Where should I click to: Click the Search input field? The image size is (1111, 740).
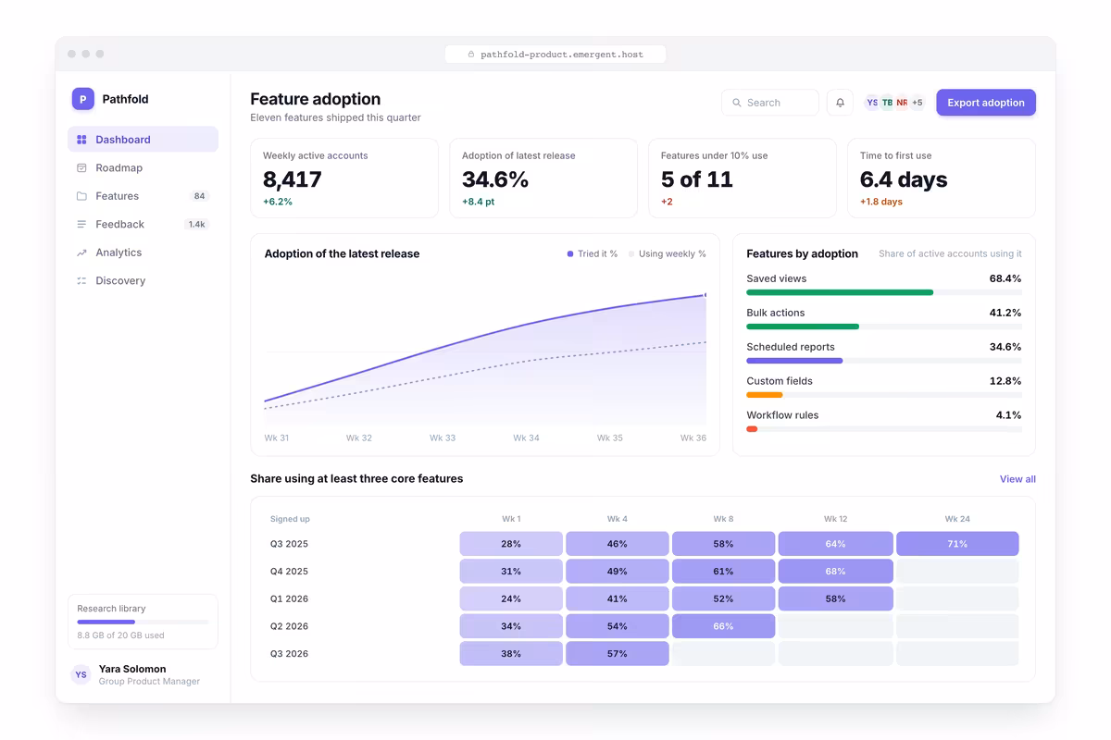coord(770,103)
